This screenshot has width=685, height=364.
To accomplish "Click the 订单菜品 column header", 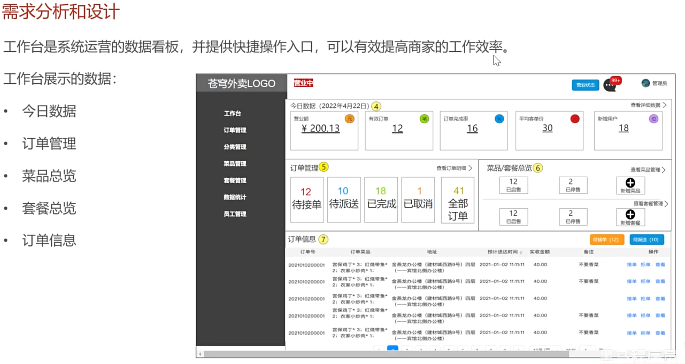I will (360, 252).
